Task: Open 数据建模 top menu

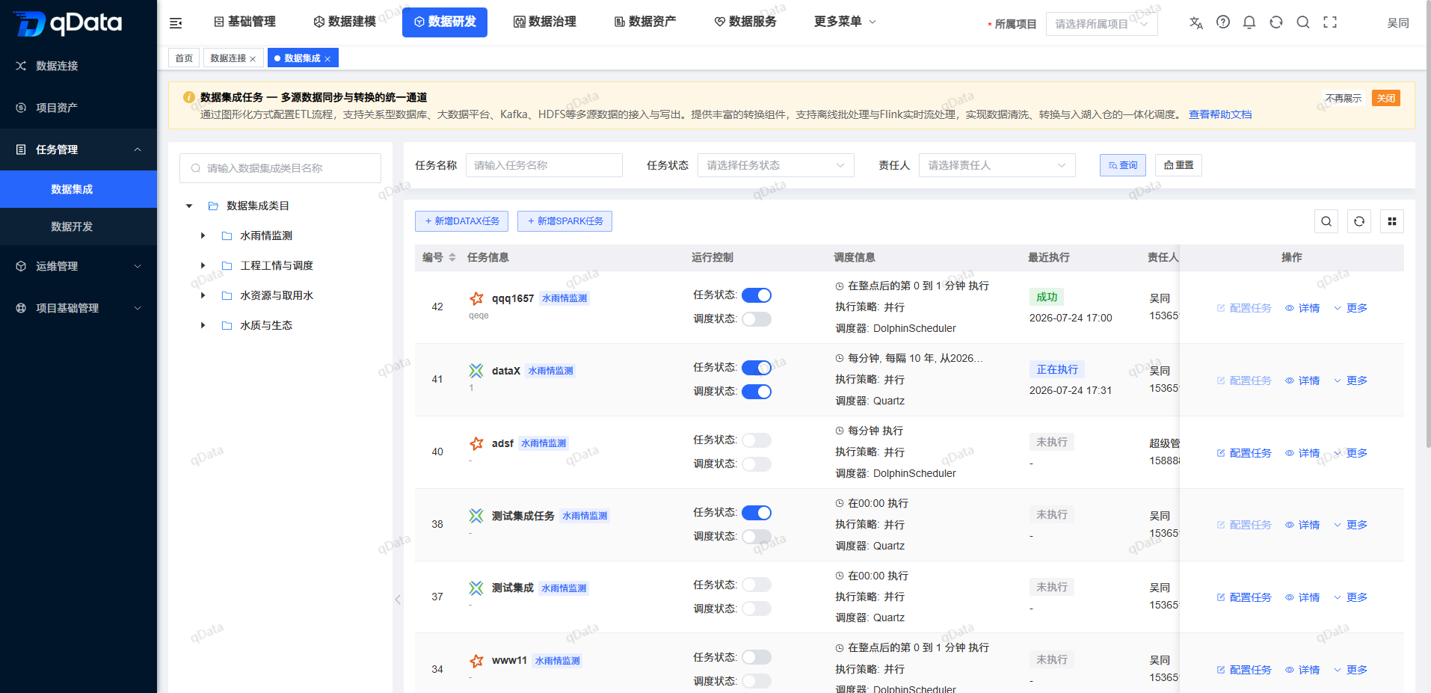Action: click(x=345, y=22)
